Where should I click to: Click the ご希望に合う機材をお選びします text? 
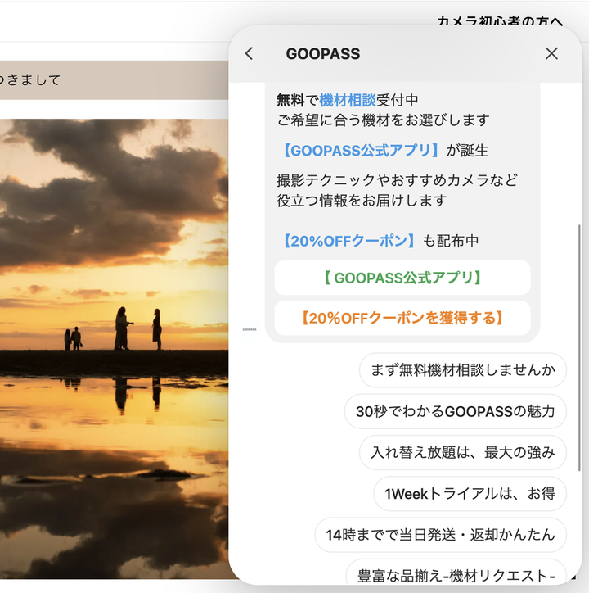coord(383,120)
